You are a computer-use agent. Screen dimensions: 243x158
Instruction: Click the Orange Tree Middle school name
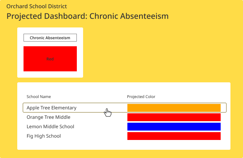(49, 117)
